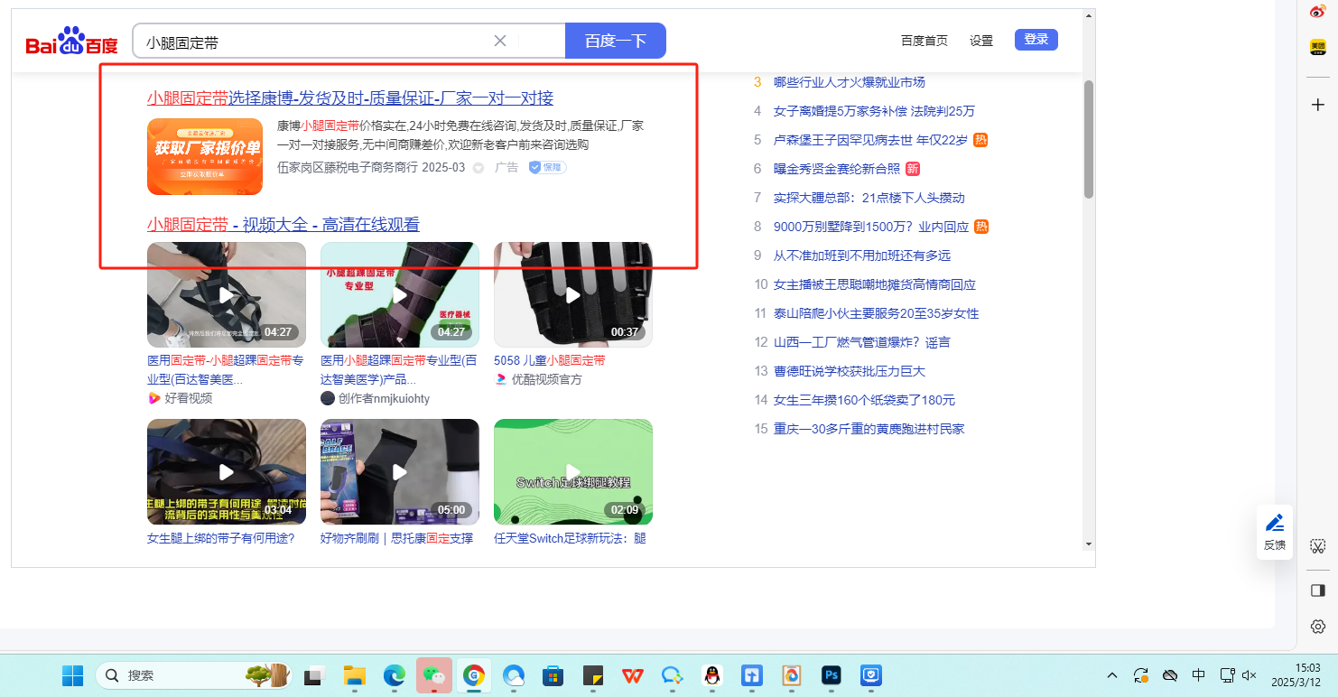Open the ad's small dropdown arrow by 2025-03
This screenshot has width=1338, height=697.
pyautogui.click(x=479, y=168)
